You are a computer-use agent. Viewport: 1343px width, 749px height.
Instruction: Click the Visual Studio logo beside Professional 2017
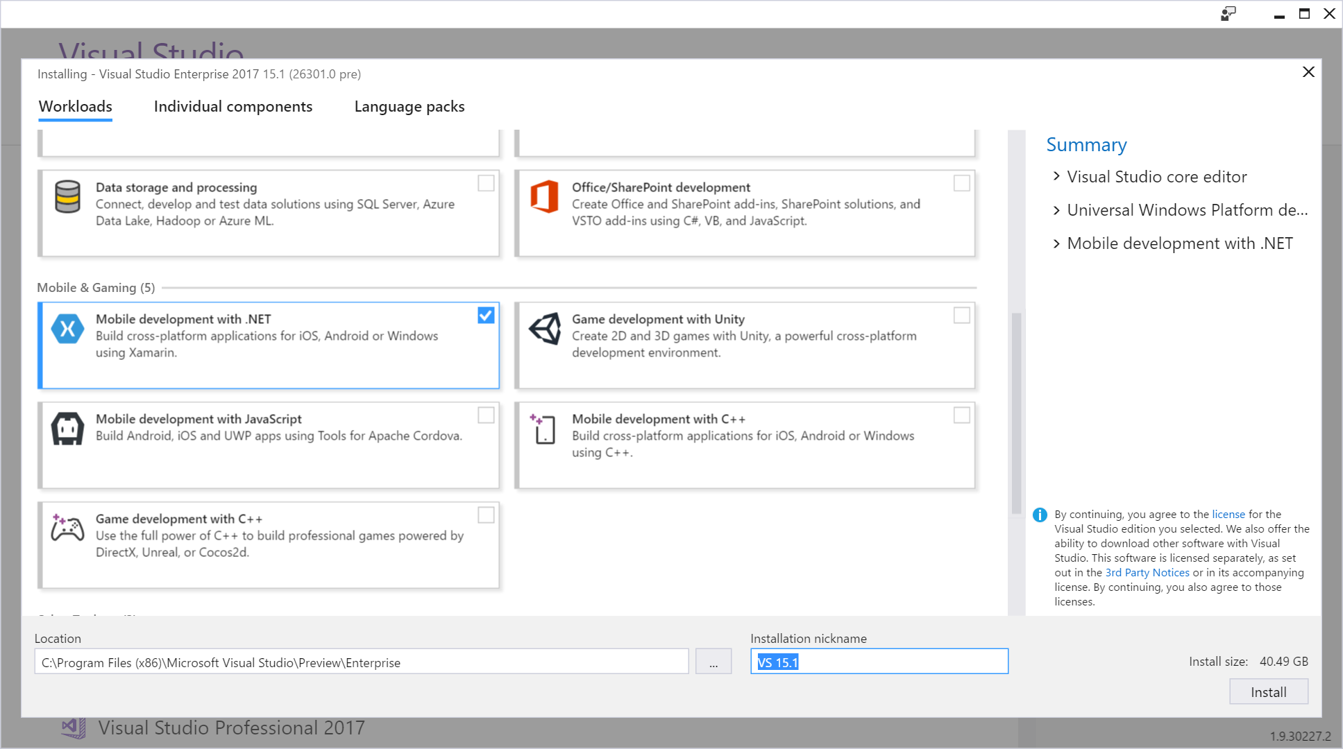[x=74, y=728]
